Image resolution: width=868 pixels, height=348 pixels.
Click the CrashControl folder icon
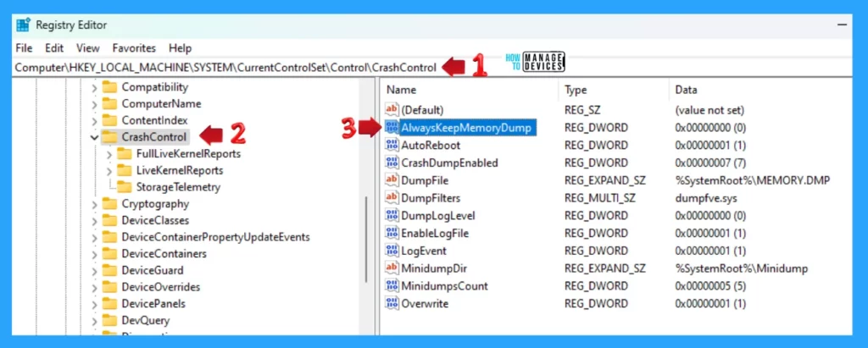coord(109,136)
